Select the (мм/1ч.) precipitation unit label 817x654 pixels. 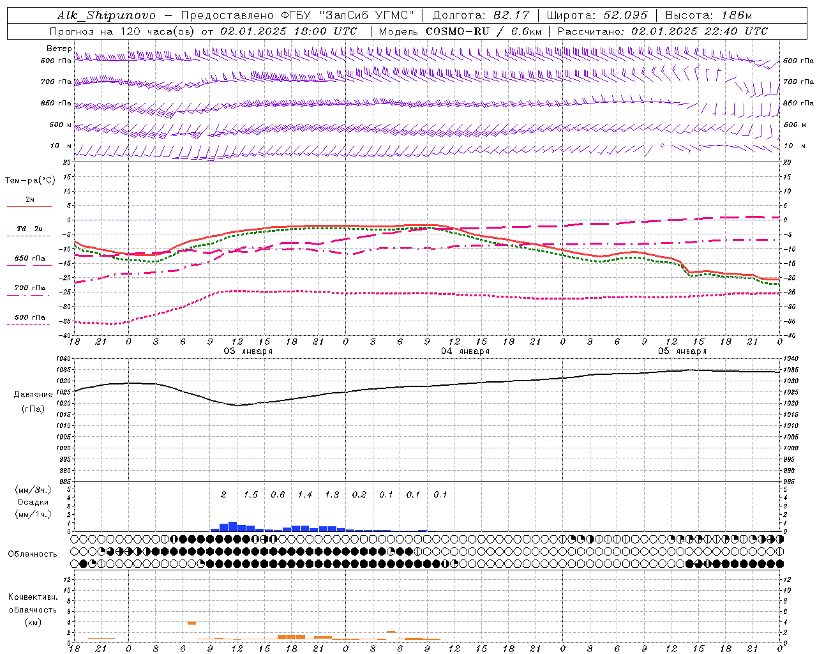pyautogui.click(x=33, y=514)
